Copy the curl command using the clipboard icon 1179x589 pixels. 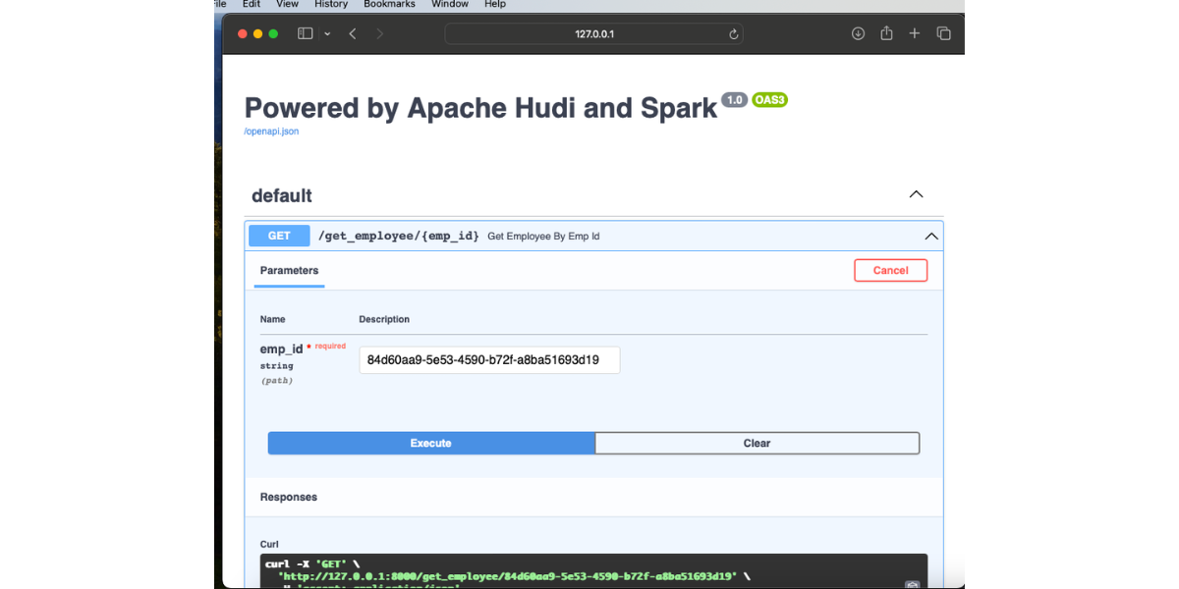(x=913, y=584)
